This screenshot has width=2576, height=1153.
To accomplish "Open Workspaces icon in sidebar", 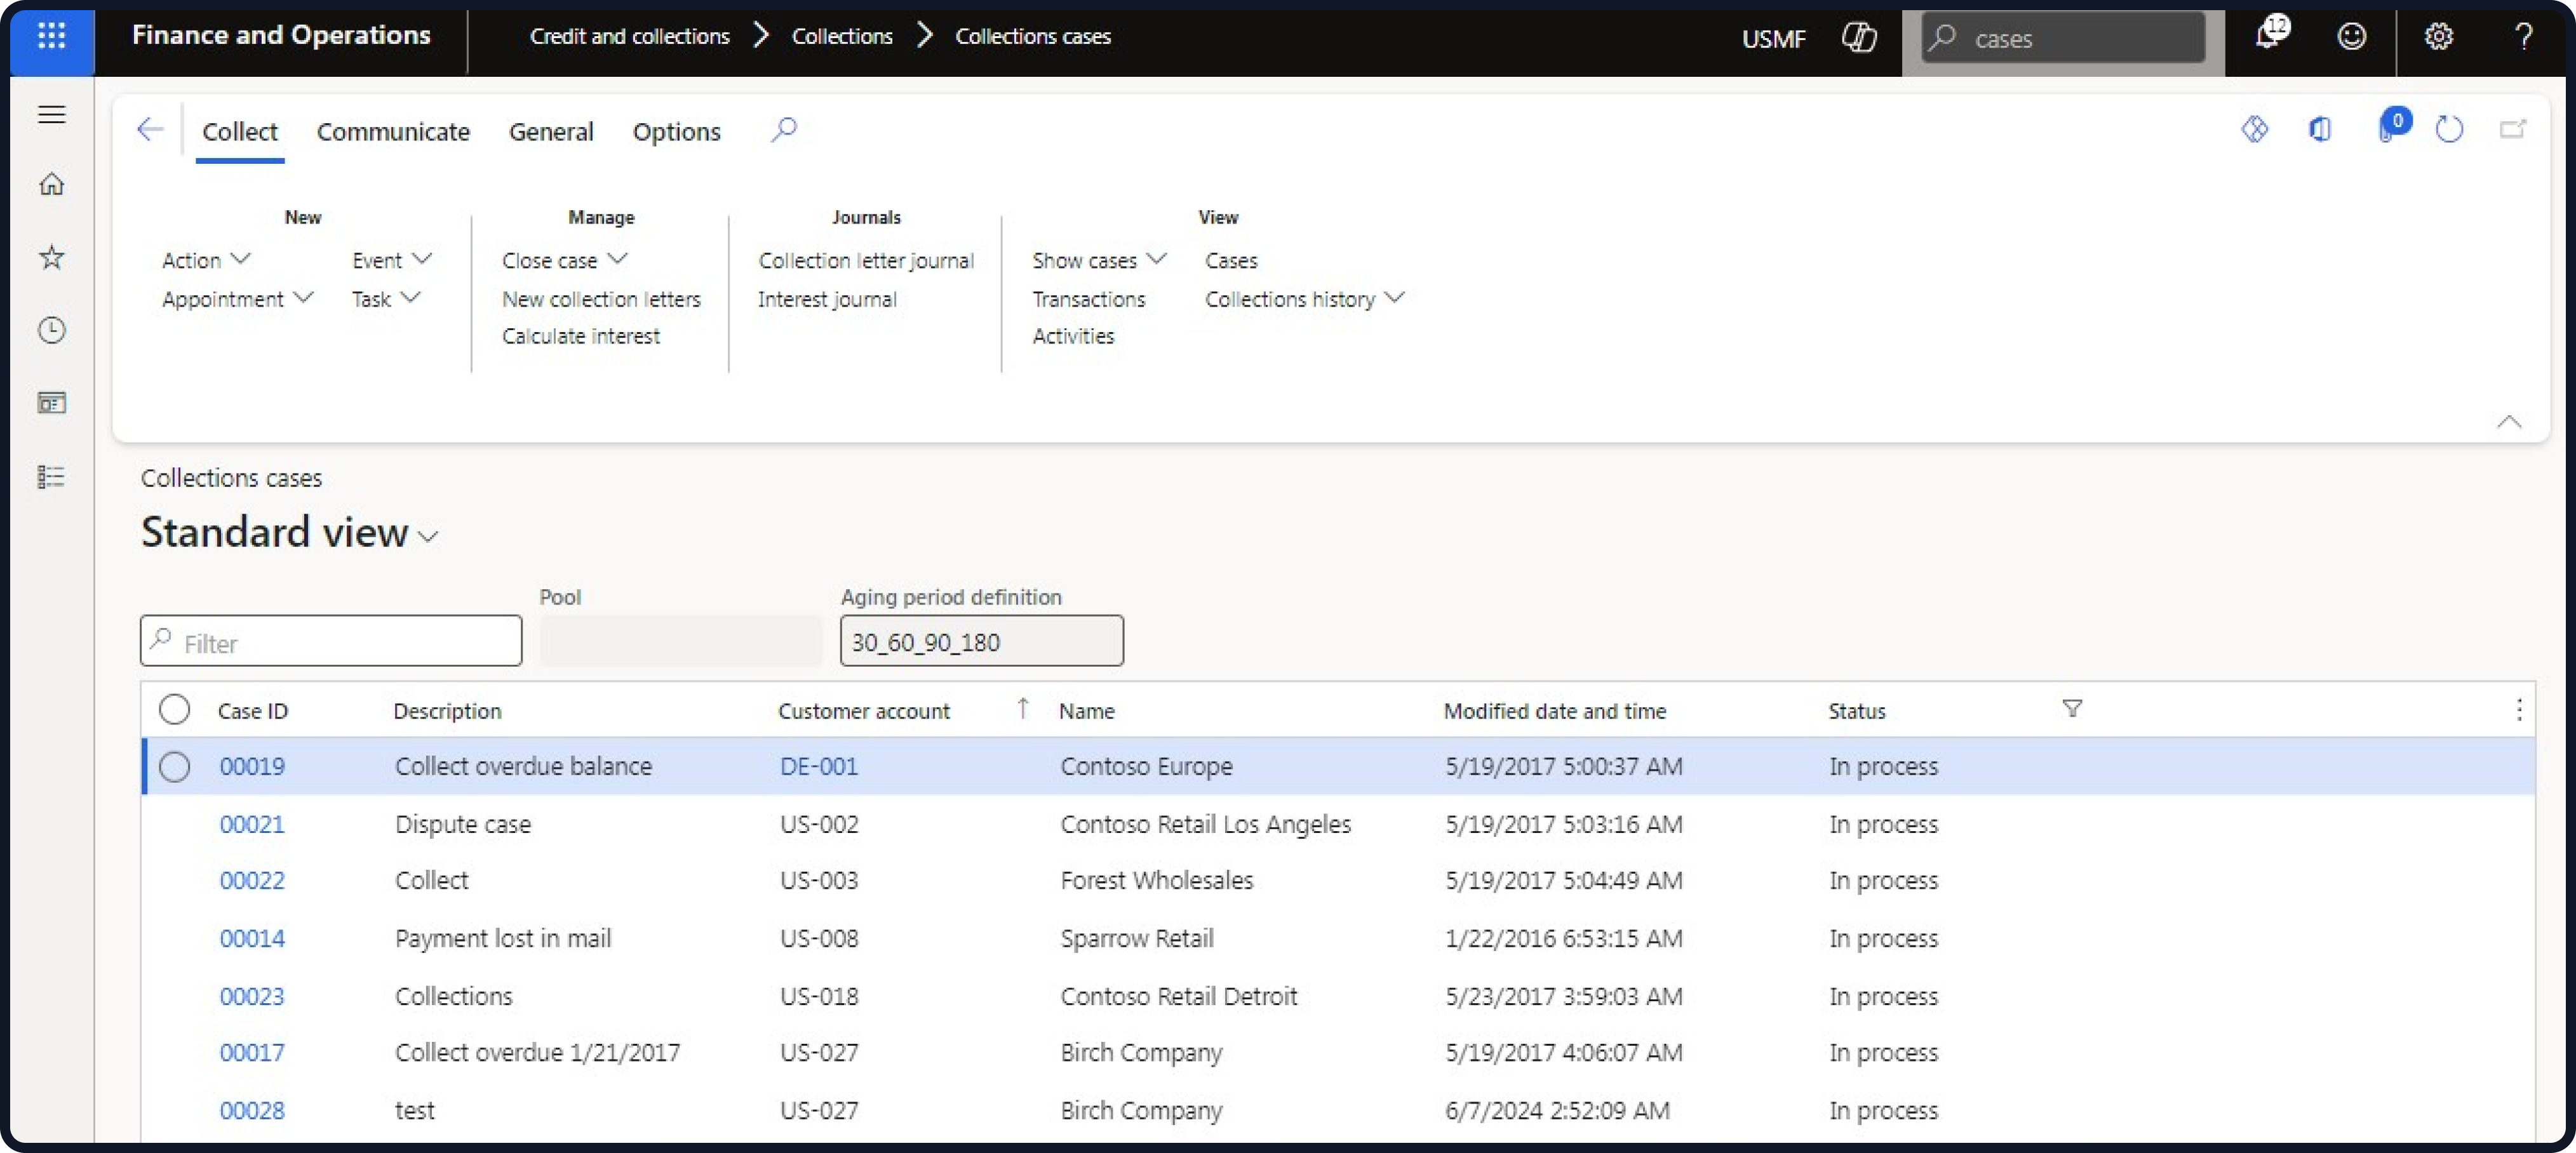I will coord(51,403).
